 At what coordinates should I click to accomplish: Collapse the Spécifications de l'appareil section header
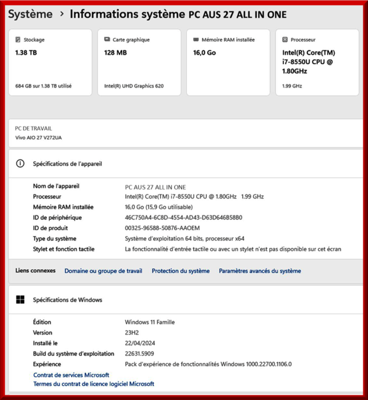tap(186, 164)
